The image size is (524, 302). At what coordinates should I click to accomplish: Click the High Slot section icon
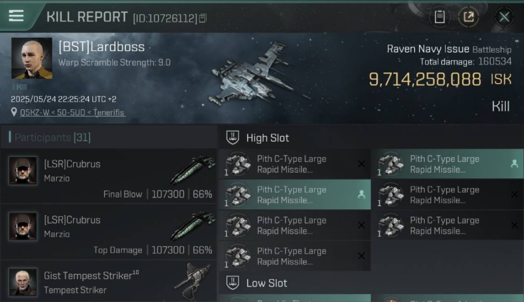[233, 138]
